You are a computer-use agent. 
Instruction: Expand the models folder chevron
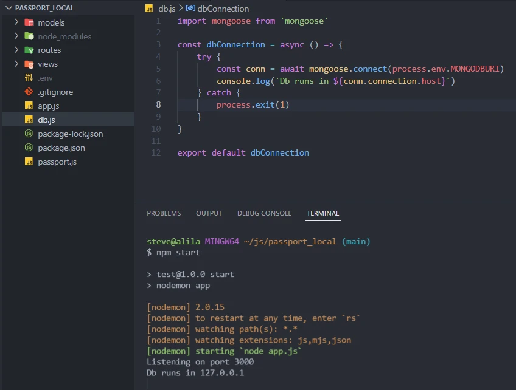point(16,22)
